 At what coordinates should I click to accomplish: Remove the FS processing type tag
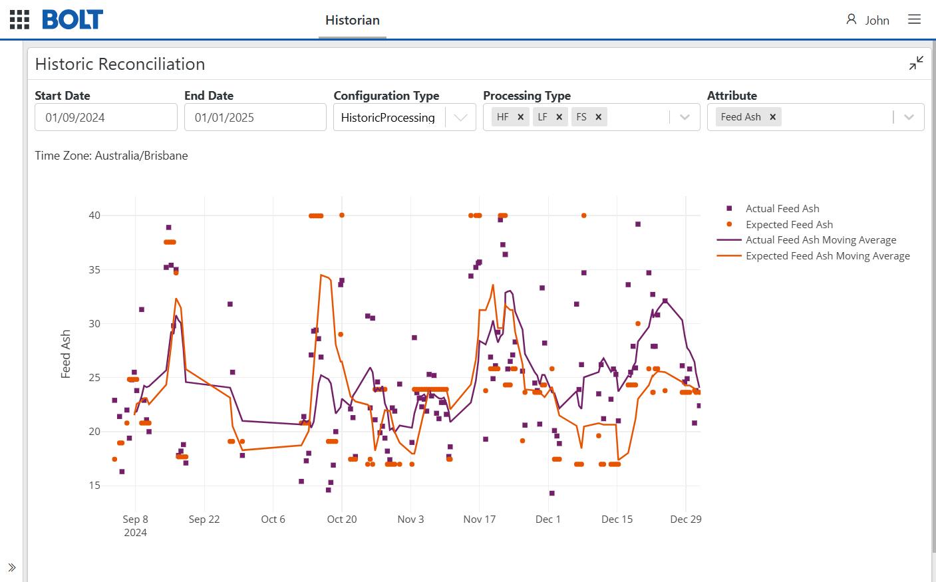pyautogui.click(x=599, y=117)
